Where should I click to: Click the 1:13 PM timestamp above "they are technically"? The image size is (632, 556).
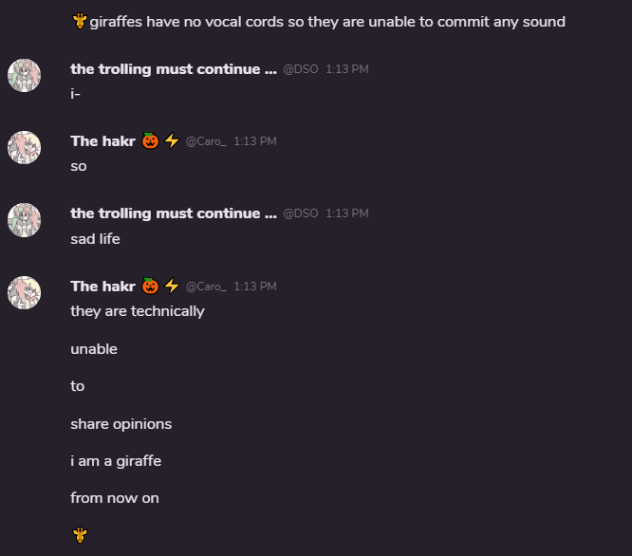255,287
